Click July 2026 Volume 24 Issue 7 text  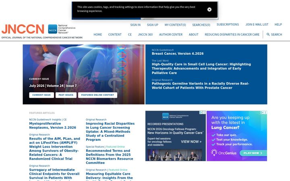[53, 86]
